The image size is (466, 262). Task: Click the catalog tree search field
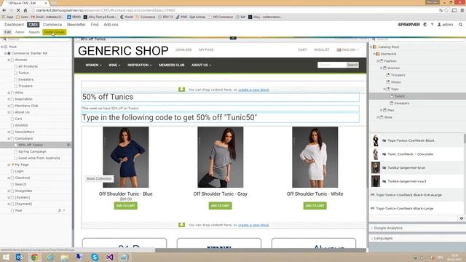coord(417,39)
